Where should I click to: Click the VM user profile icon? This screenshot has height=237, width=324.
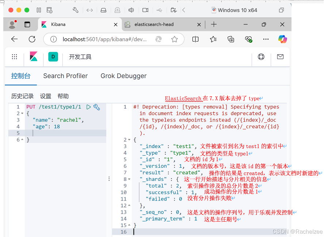[x=117, y=10]
